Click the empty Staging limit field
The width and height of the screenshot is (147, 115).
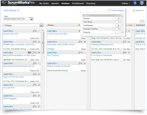pyautogui.click(x=117, y=32)
